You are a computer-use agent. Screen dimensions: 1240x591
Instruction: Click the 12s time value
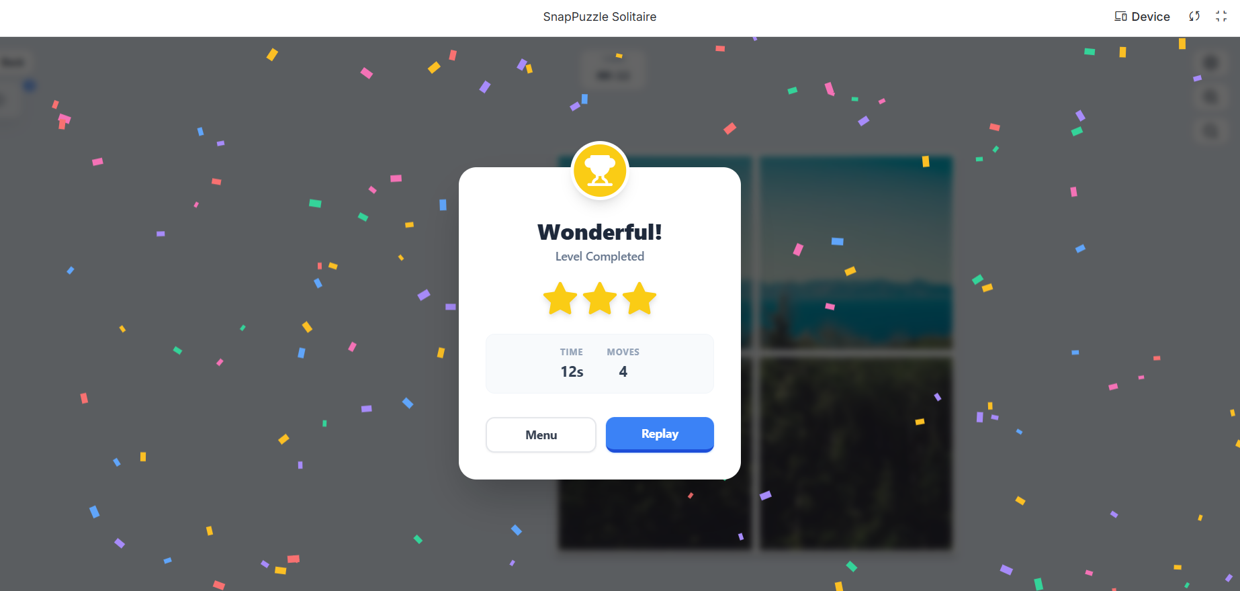tap(572, 371)
